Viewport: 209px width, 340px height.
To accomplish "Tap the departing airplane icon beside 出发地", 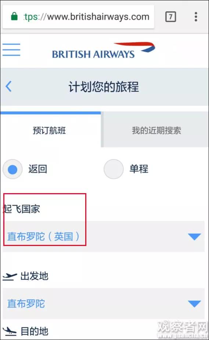I will pyautogui.click(x=10, y=276).
